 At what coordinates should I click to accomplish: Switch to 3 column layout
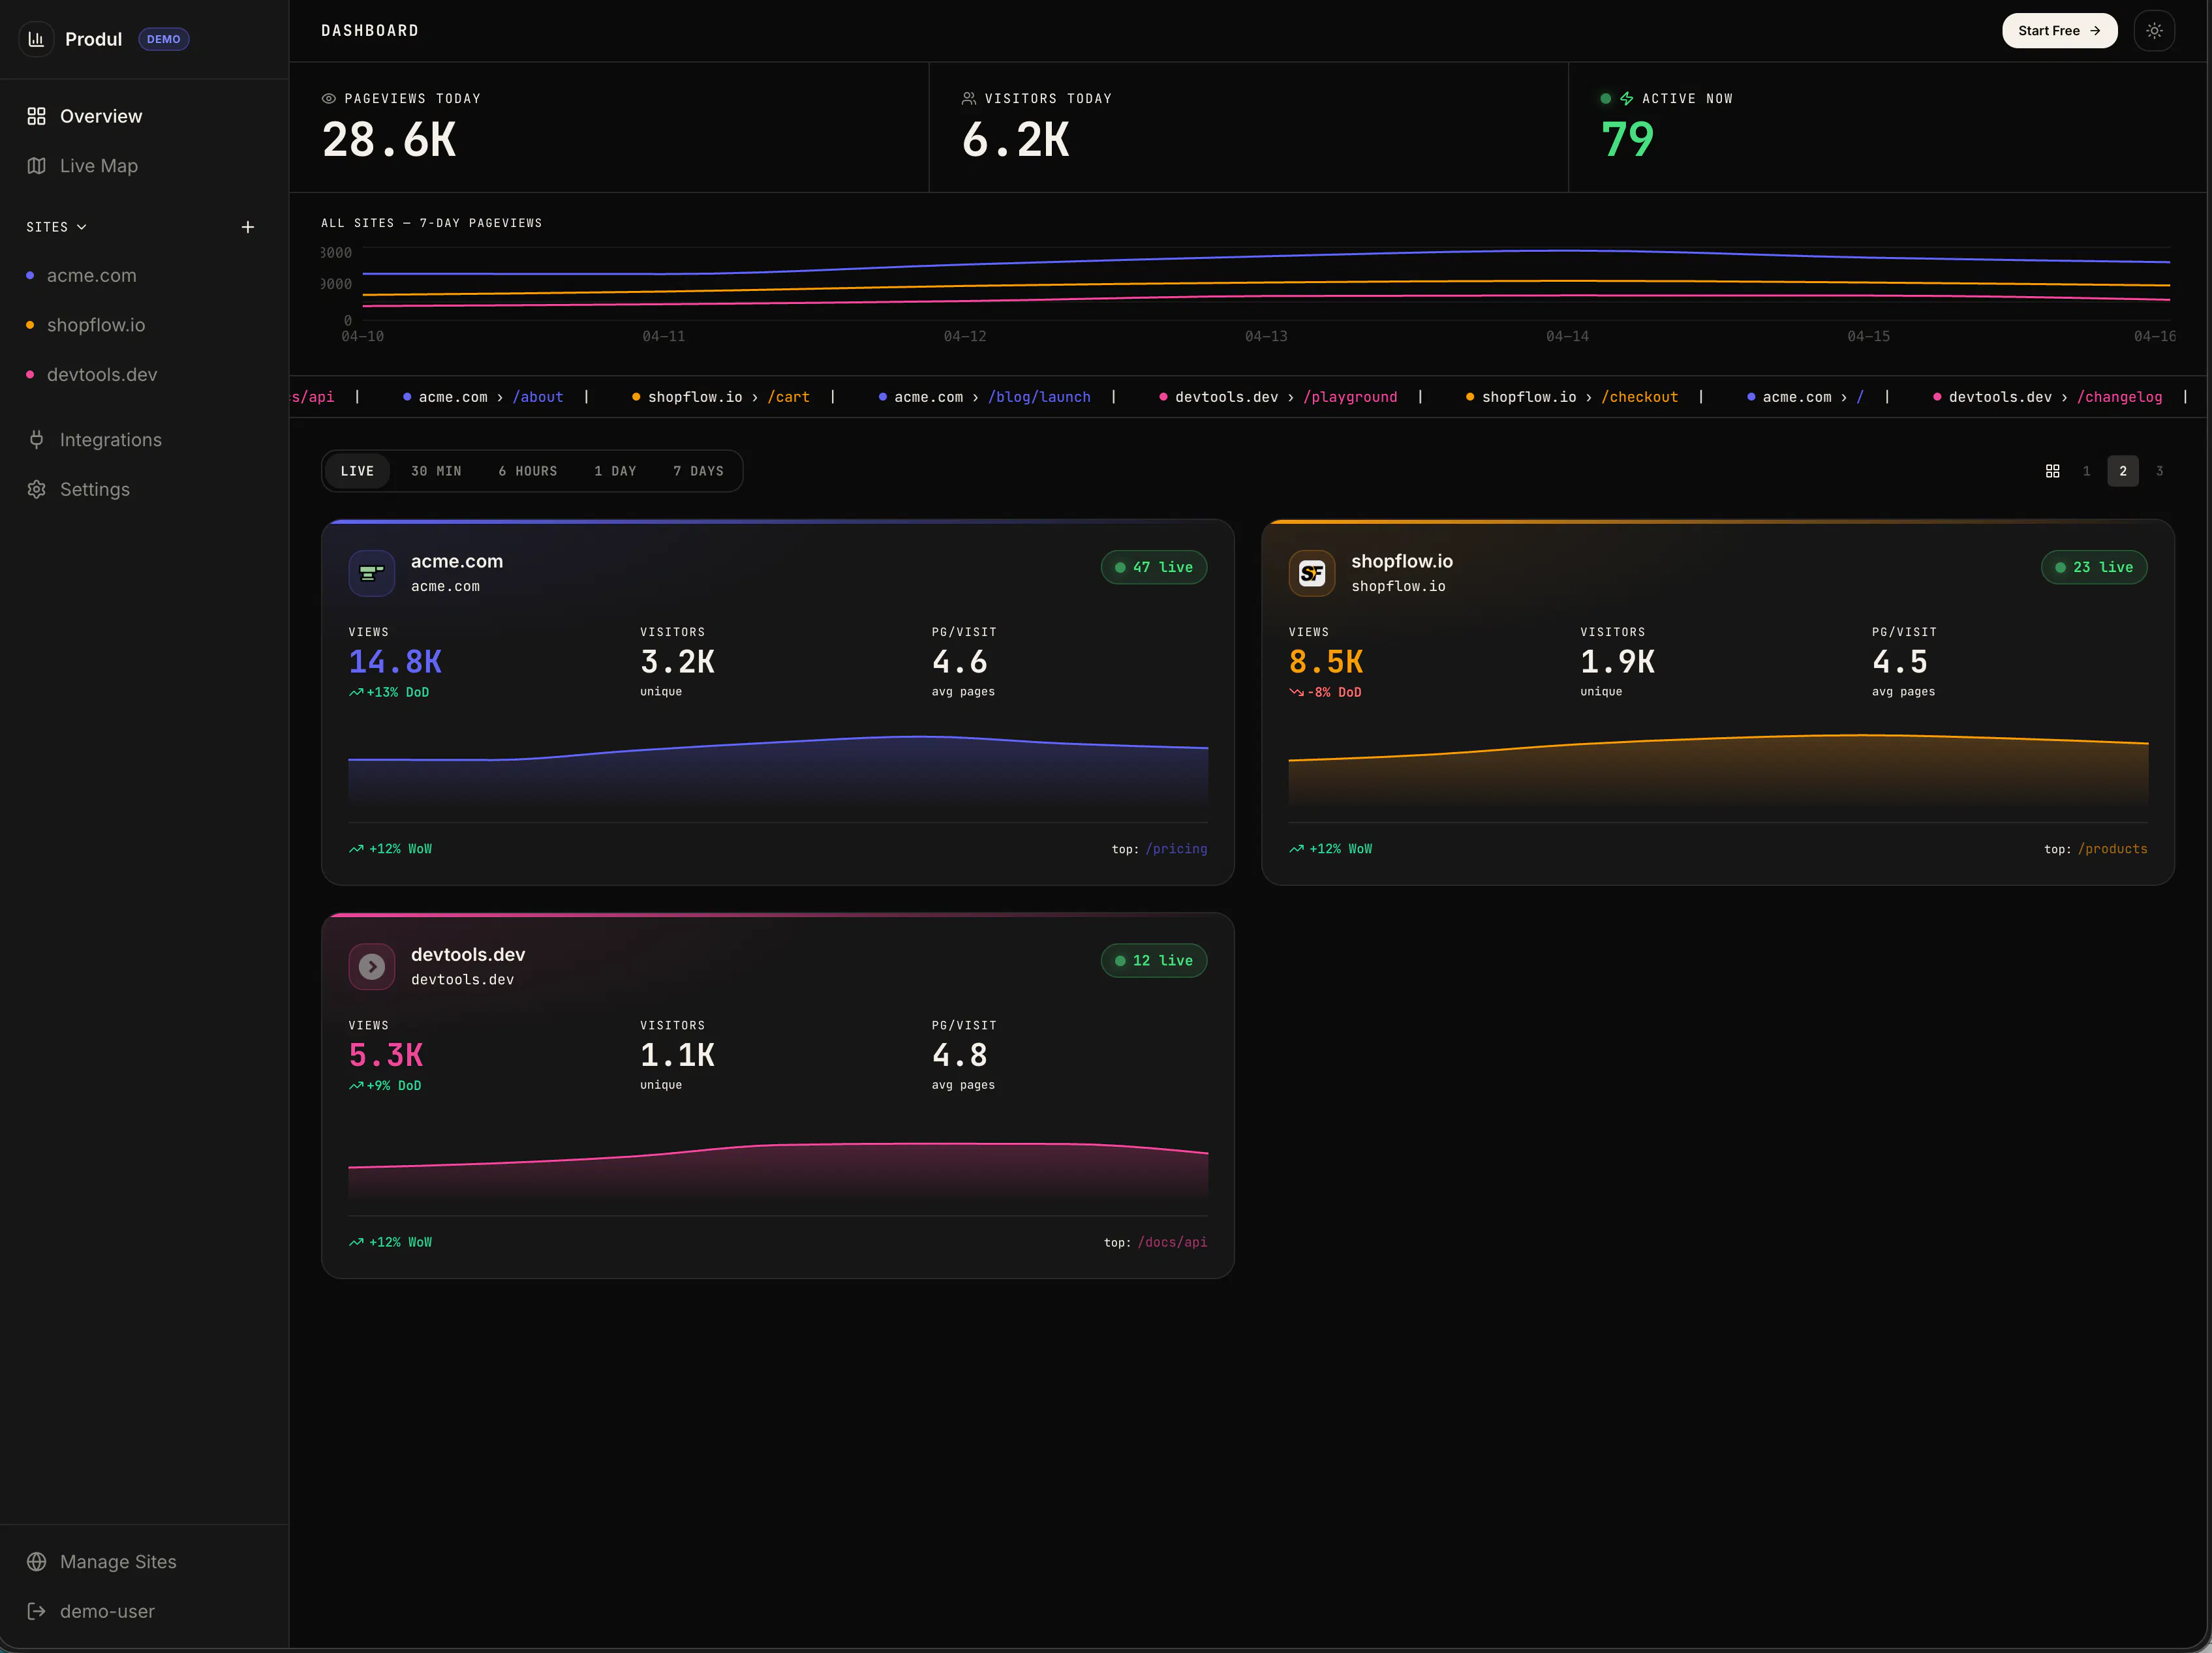point(2159,471)
